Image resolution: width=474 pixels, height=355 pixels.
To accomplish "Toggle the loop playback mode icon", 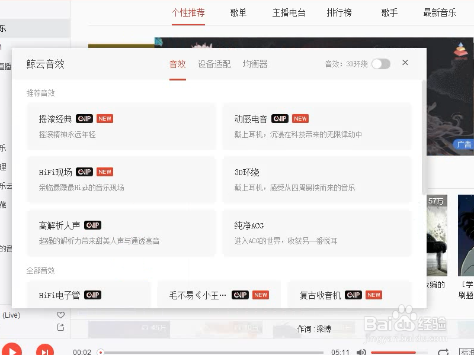I will [443, 352].
